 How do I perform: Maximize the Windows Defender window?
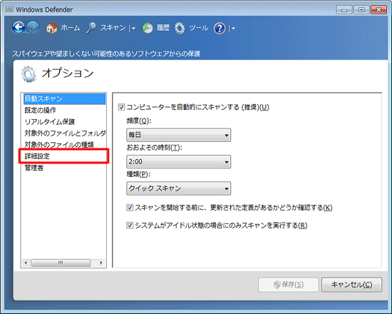click(361, 10)
